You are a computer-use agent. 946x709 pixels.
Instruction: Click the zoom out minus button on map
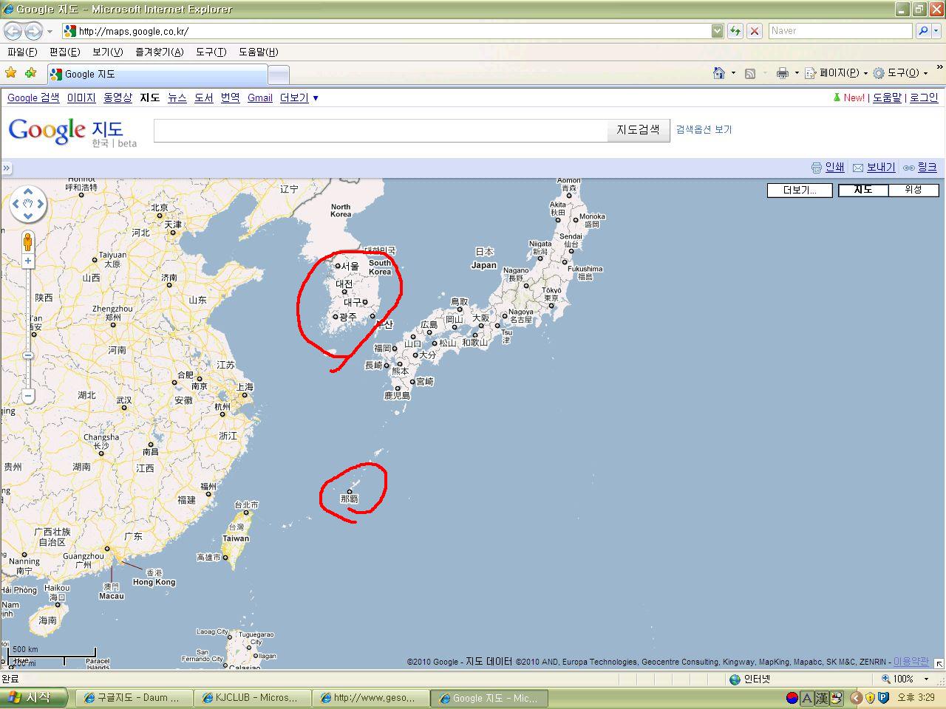click(x=28, y=396)
